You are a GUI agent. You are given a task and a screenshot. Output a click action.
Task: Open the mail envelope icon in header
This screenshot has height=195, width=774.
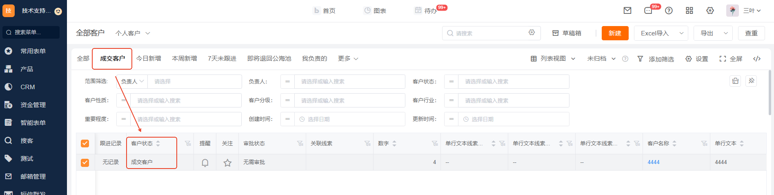627,11
